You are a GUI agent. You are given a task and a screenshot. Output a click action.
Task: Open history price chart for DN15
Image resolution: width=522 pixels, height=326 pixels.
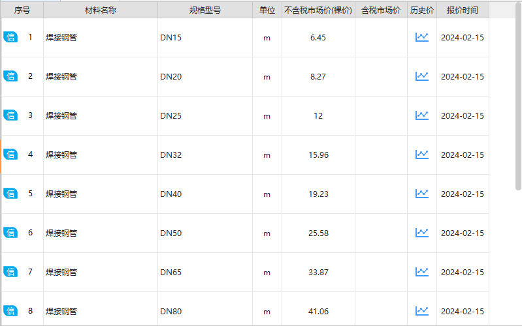422,37
